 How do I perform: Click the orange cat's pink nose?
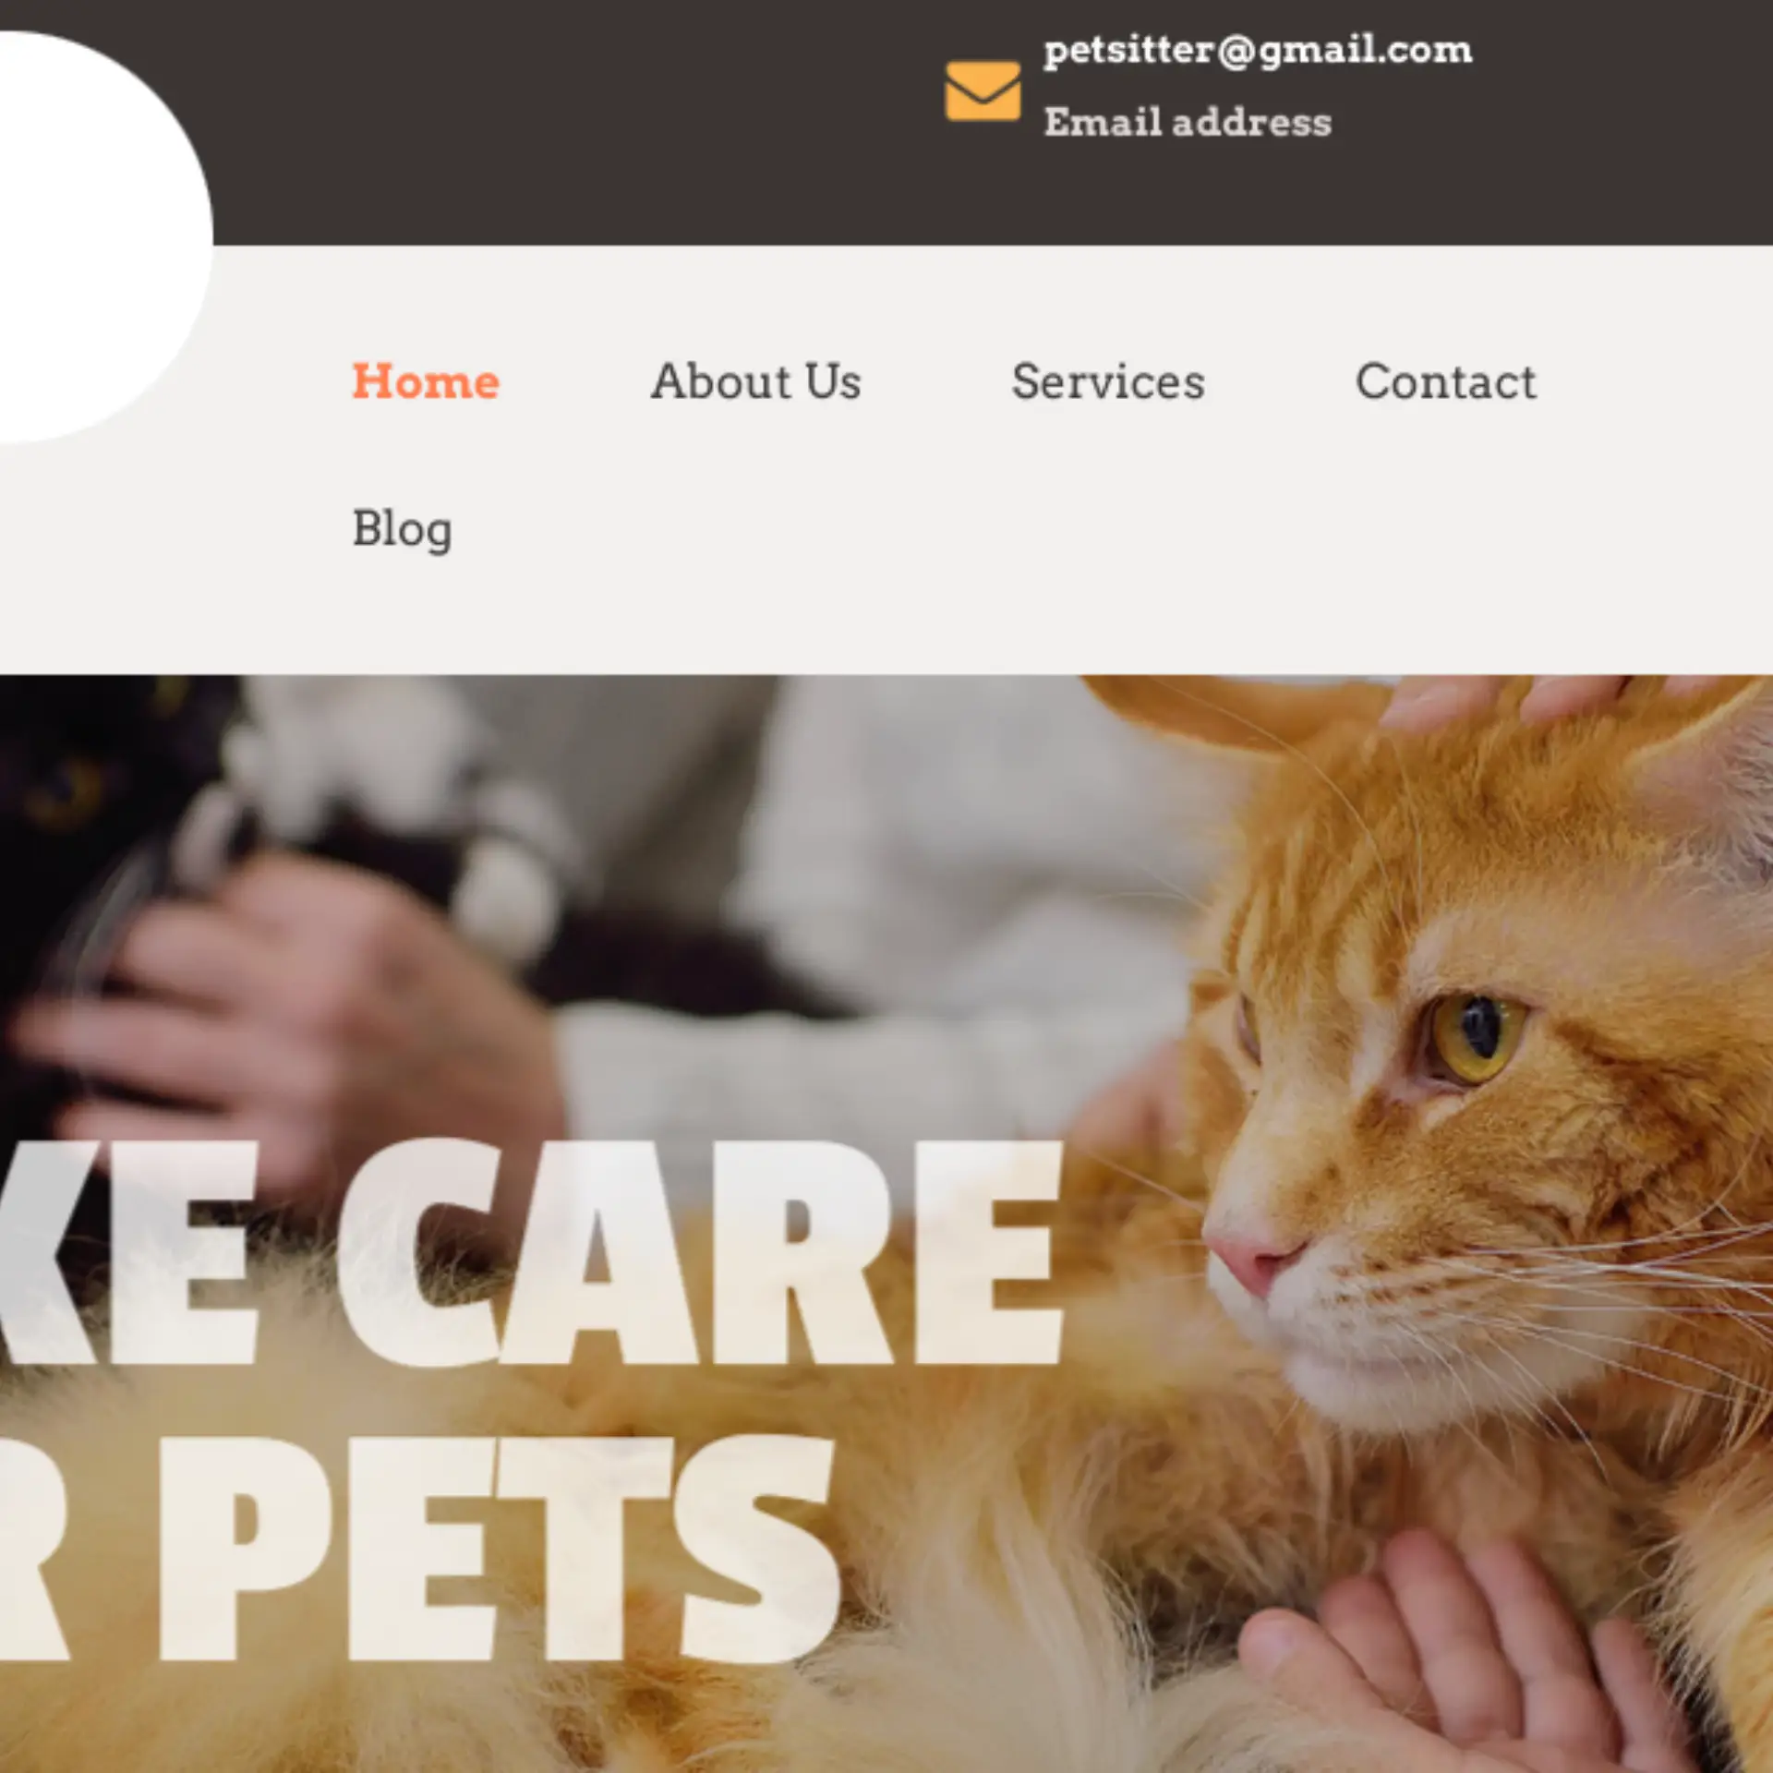click(1252, 1260)
